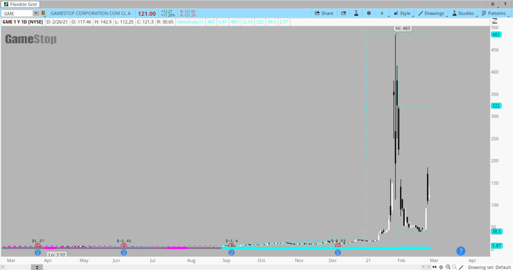This screenshot has width=513, height=270.
Task: Click the NewStudy11 study label
Action: [191, 22]
